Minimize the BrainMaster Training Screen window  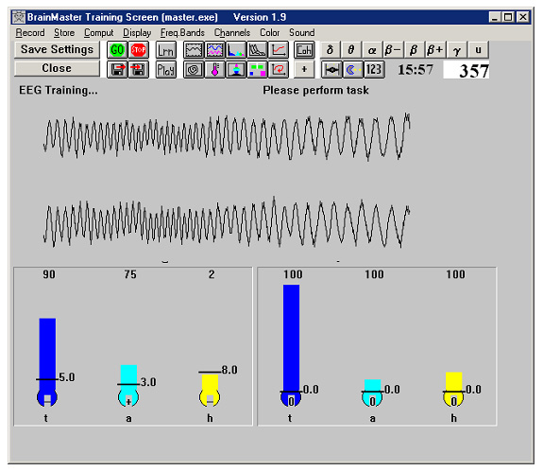[x=495, y=17]
